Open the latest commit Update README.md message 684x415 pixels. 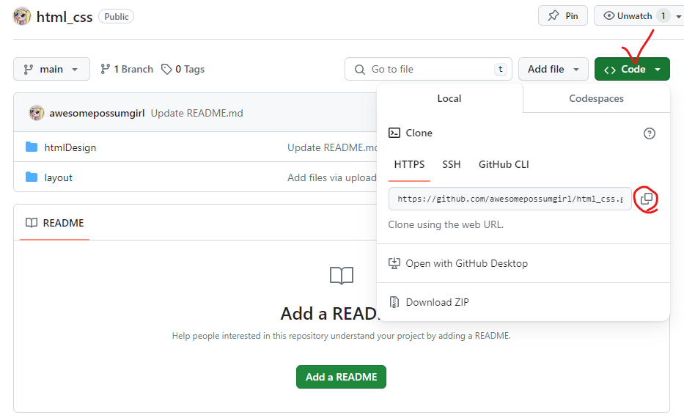coord(196,113)
